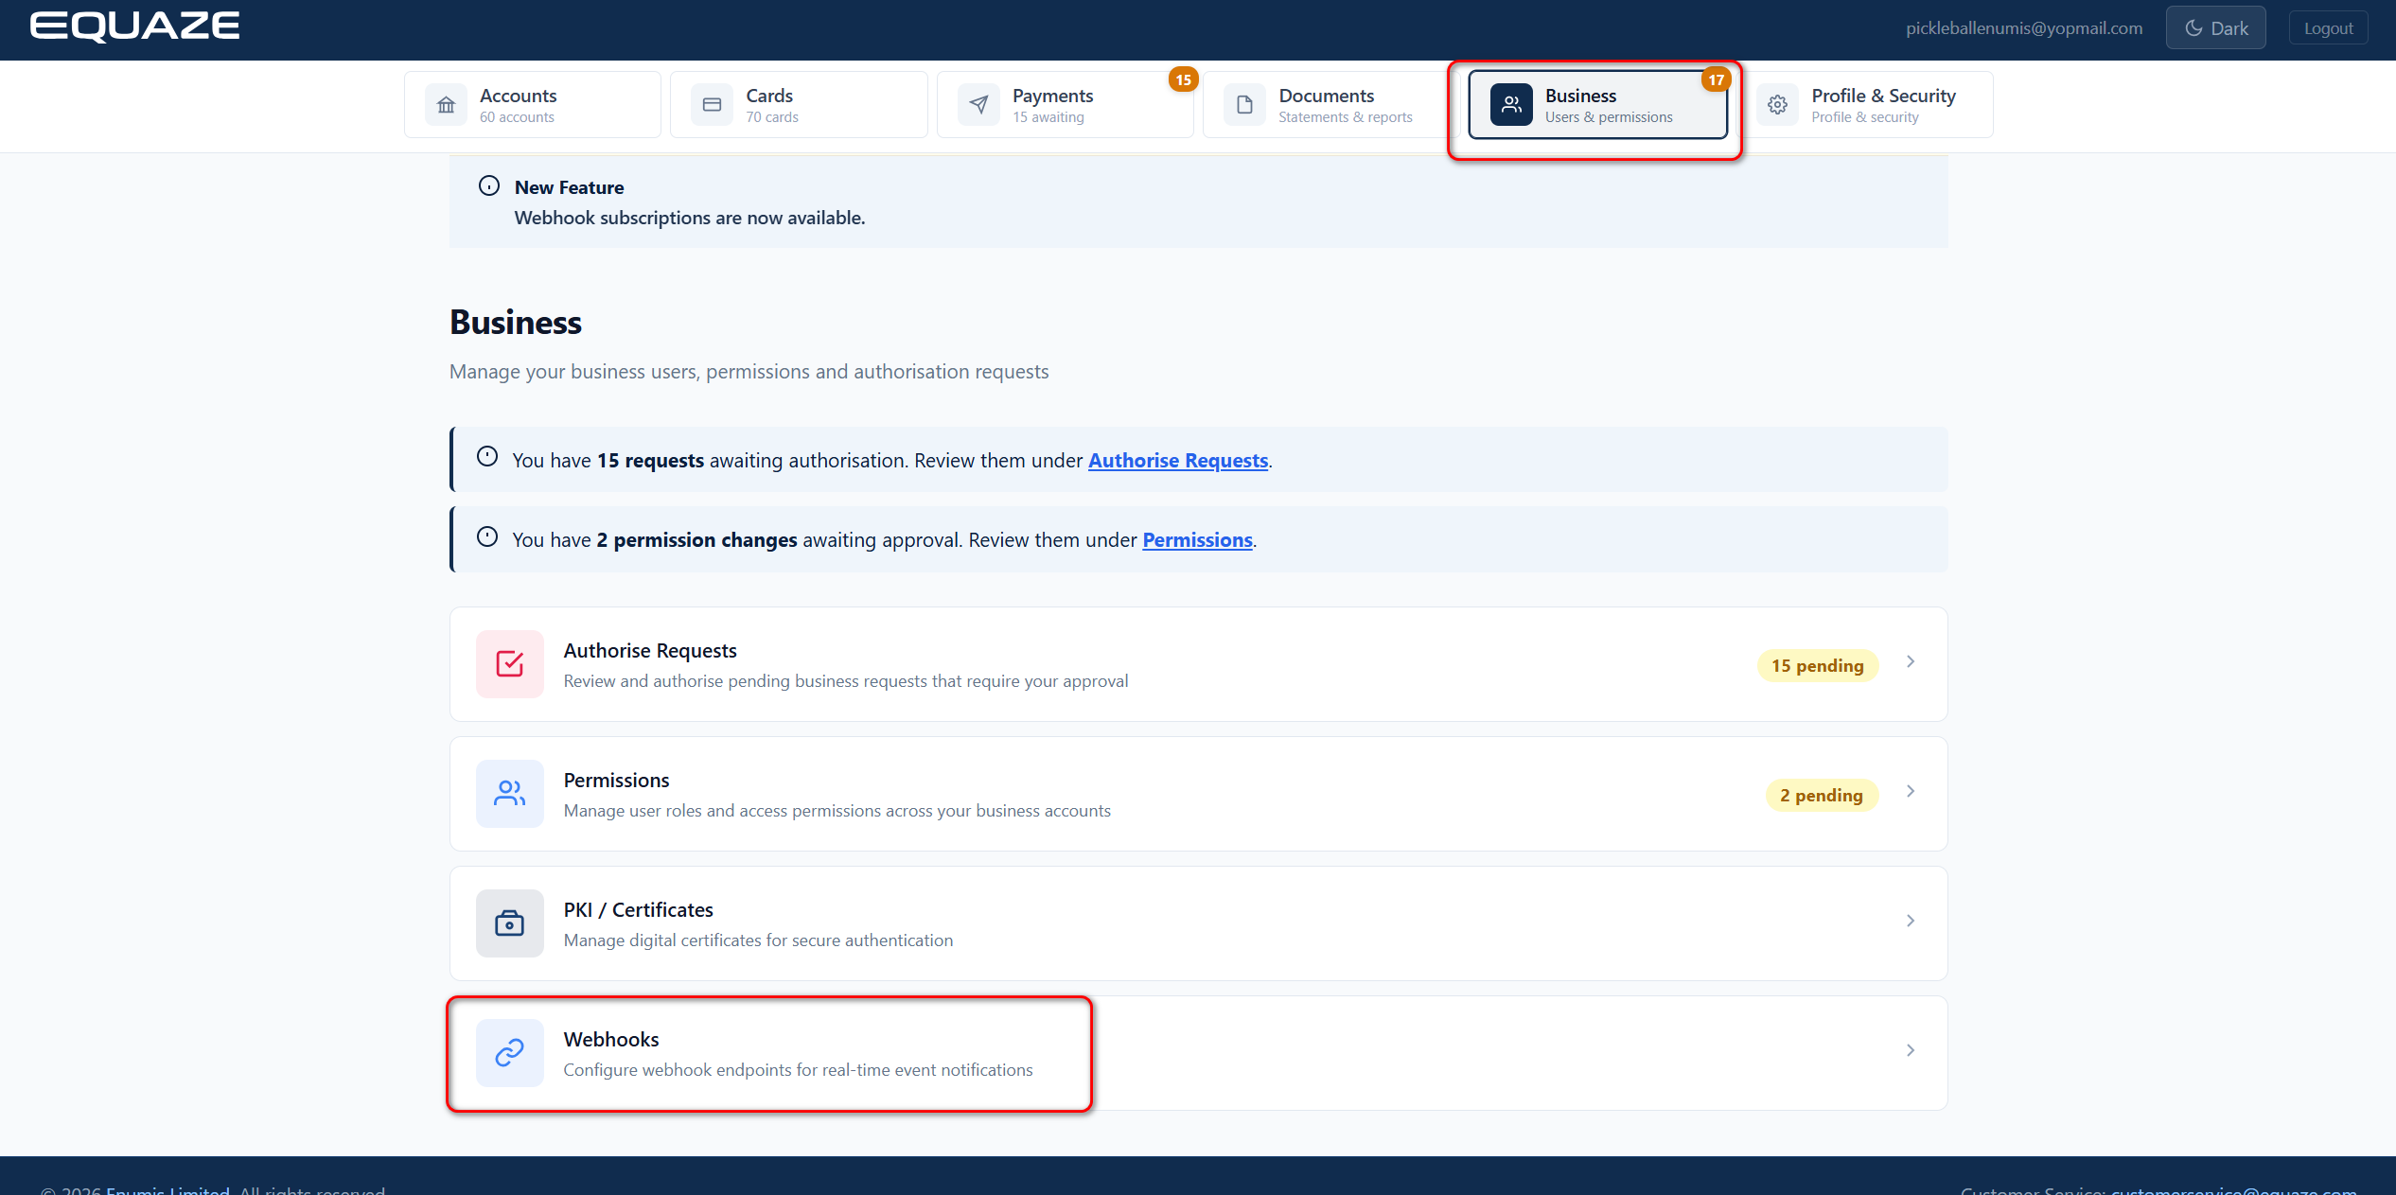Image resolution: width=2396 pixels, height=1195 pixels.
Task: Click the customer service email link in footer
Action: pos(2233,1189)
